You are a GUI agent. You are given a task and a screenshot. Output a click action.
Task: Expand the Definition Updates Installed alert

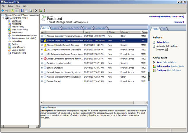[42, 63]
